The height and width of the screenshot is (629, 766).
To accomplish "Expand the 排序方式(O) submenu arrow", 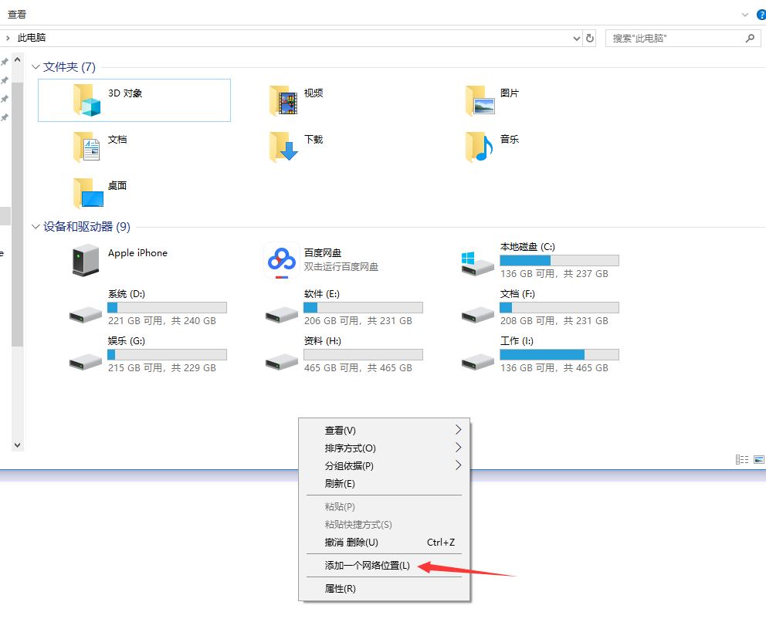I will [458, 448].
